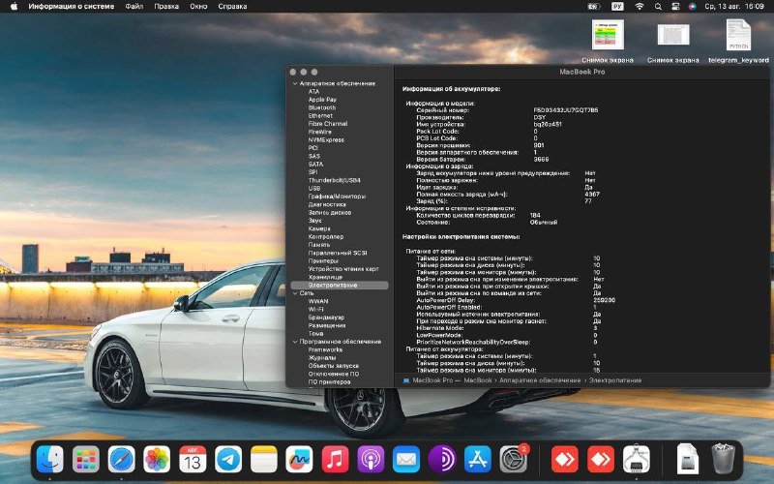
Task: Select Bluetooth in the sidebar
Action: point(322,107)
